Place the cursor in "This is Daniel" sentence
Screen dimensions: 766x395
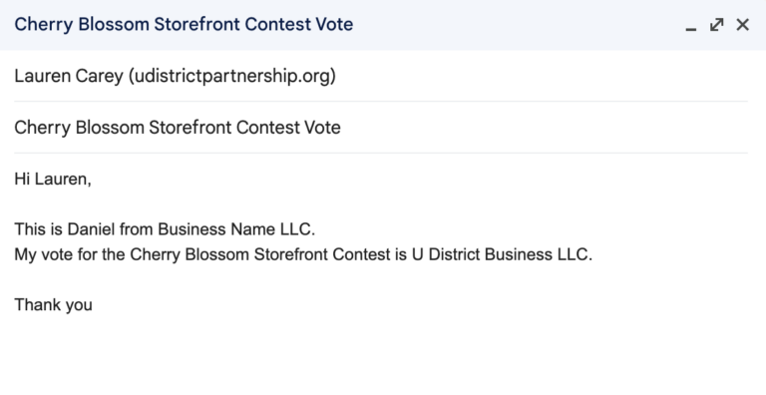click(165, 229)
